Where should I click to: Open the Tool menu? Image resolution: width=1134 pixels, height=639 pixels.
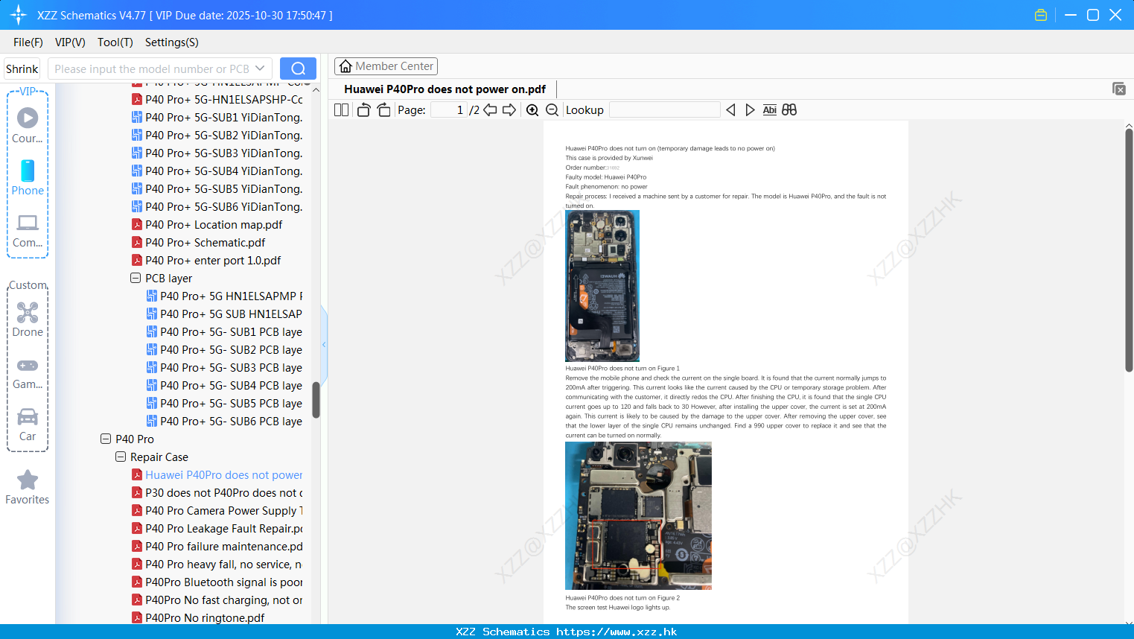[115, 42]
